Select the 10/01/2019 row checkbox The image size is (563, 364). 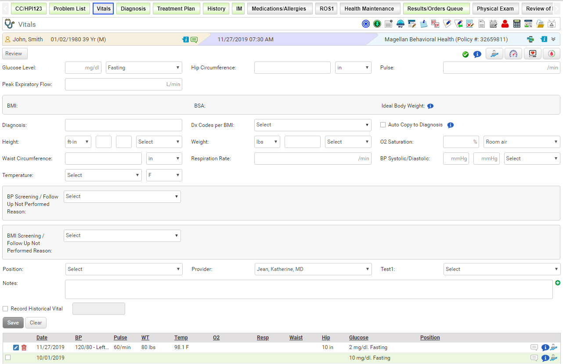click(7, 357)
